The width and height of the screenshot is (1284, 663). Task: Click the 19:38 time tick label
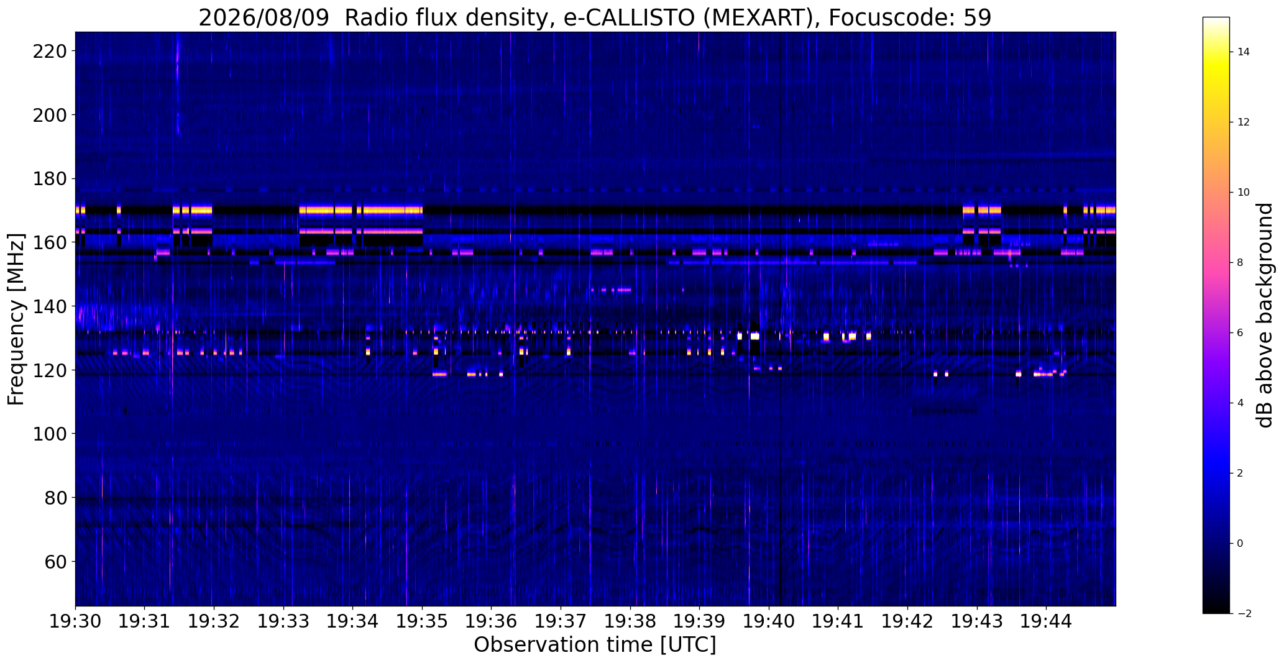click(630, 621)
